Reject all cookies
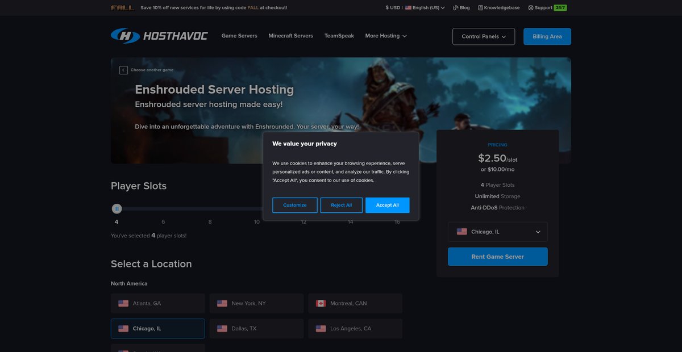 (342, 205)
